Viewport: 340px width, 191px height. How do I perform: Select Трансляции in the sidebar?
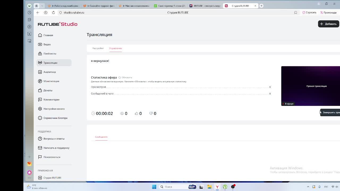point(54,63)
